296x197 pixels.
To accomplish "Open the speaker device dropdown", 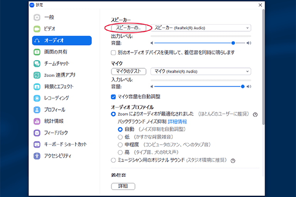I will [x=201, y=28].
